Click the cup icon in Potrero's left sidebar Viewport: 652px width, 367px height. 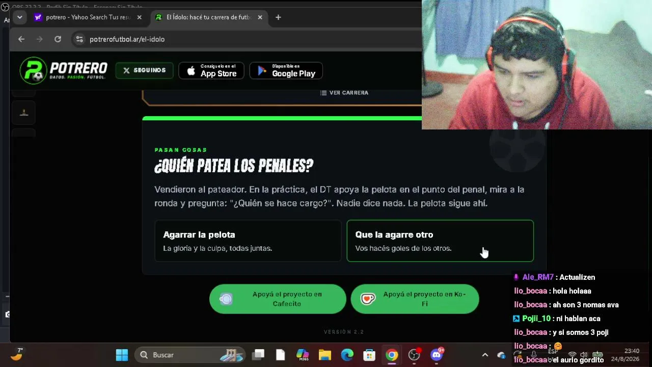tap(24, 113)
